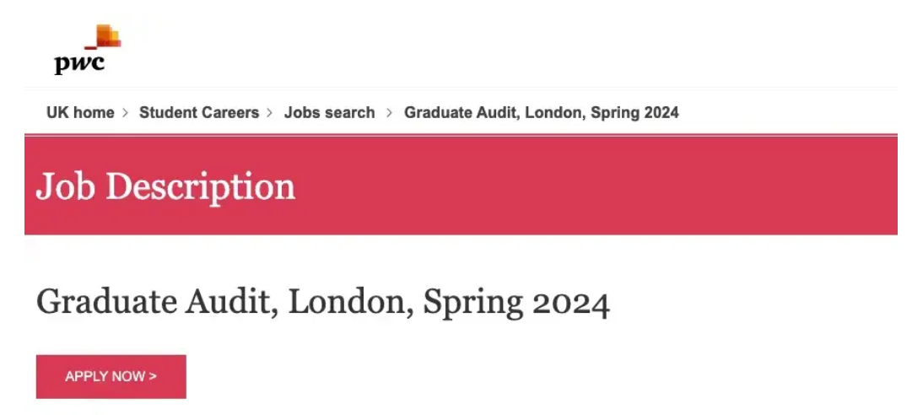
Task: Go to the Student Careers breadcrumb
Action: (199, 112)
